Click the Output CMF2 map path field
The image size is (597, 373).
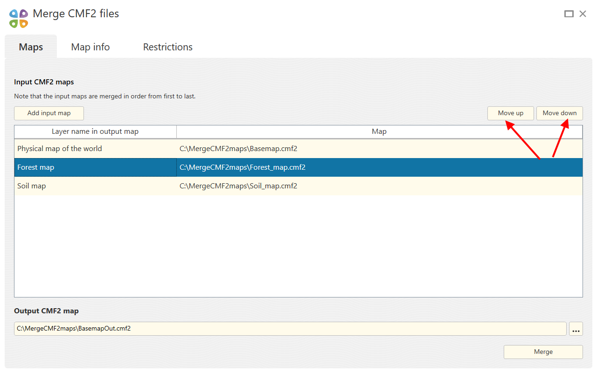click(290, 329)
